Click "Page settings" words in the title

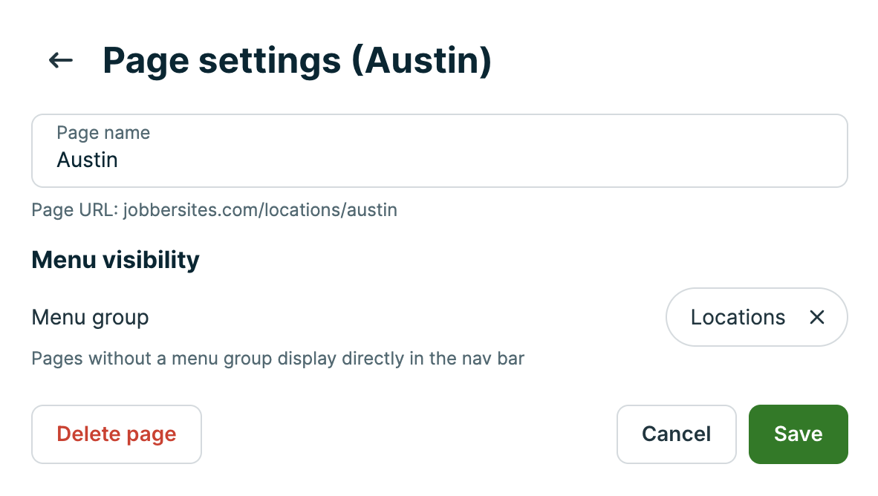coord(221,60)
